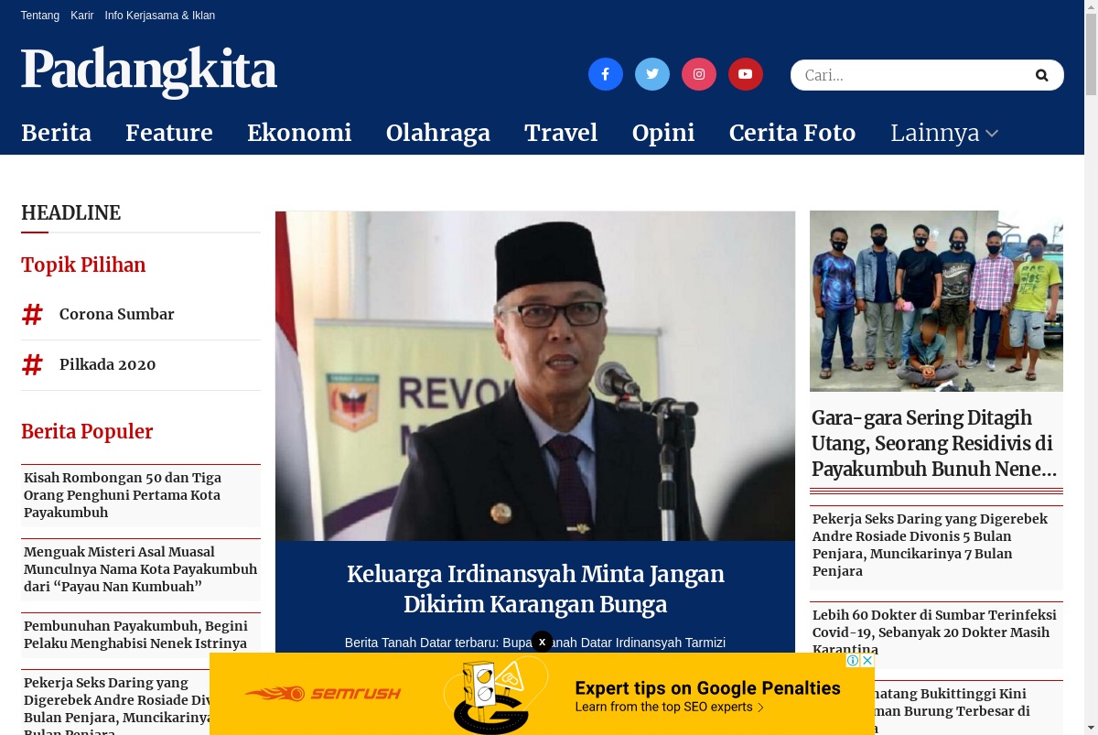This screenshot has width=1098, height=735.
Task: Click the Info Kerjasama & Iklan link
Action: click(160, 16)
